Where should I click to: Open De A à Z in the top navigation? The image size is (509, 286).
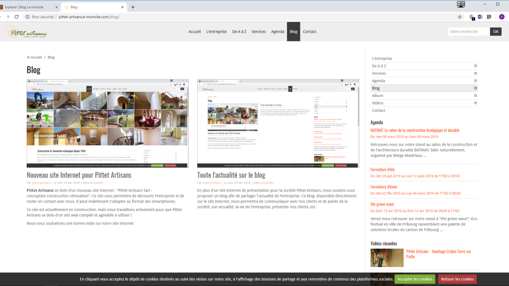(239, 32)
